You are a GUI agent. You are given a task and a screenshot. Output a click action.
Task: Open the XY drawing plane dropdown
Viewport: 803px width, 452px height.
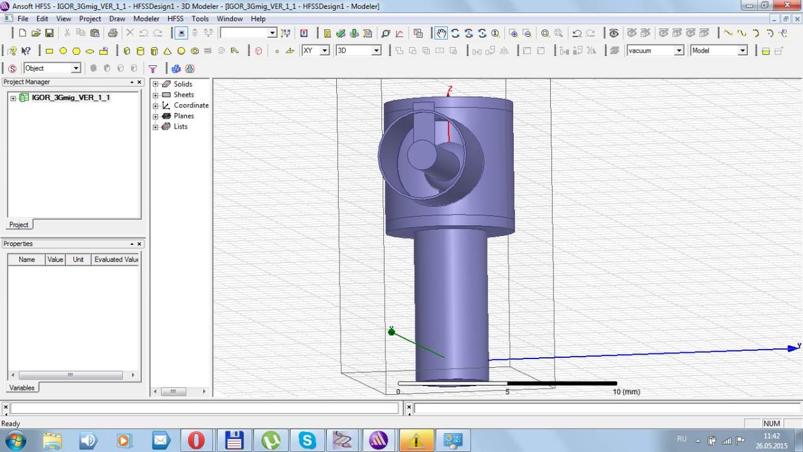(x=324, y=51)
